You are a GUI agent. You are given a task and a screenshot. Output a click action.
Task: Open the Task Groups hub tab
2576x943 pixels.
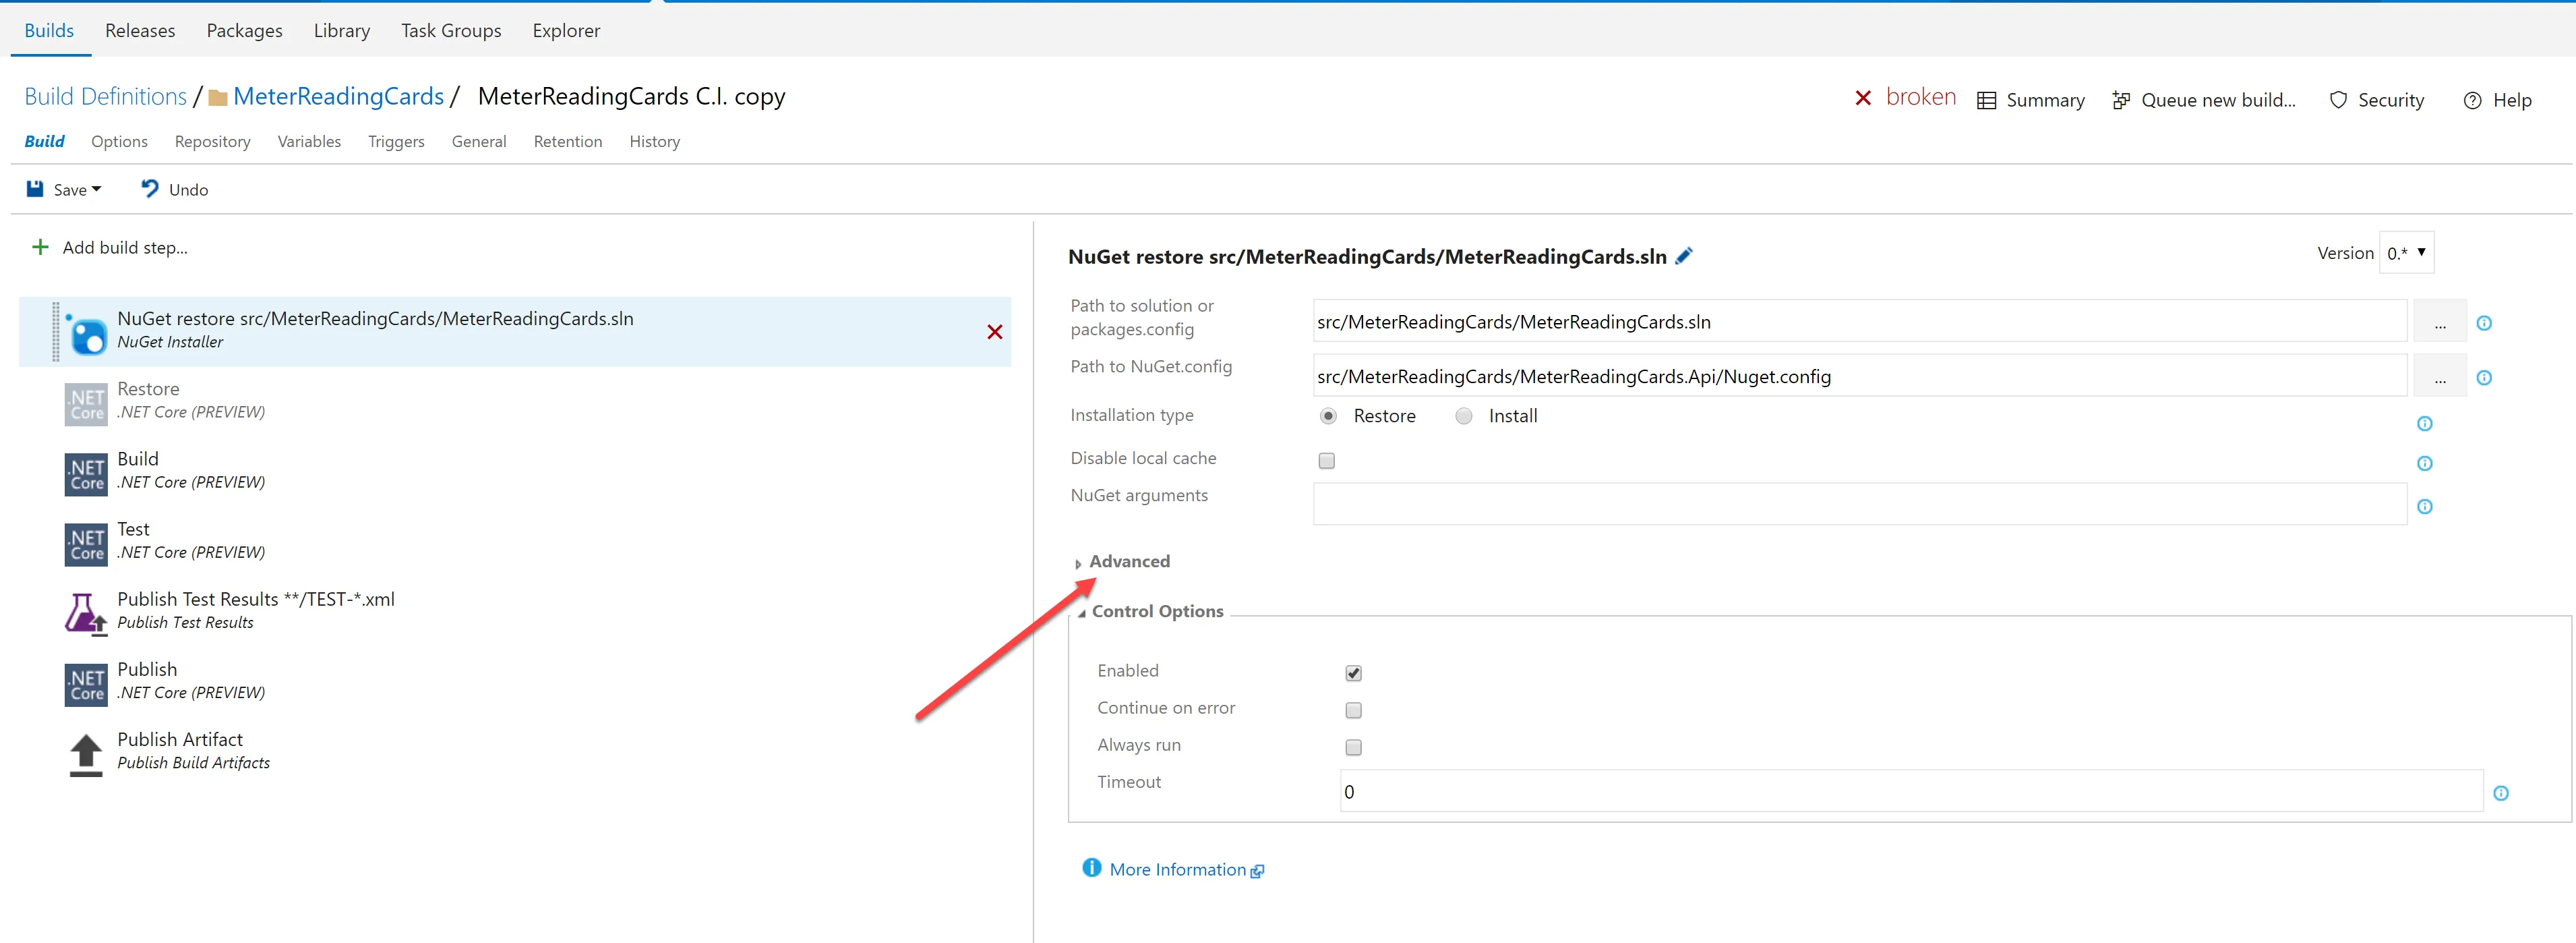tap(451, 30)
